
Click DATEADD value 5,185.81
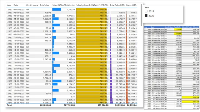pyautogui.click(x=71, y=19)
